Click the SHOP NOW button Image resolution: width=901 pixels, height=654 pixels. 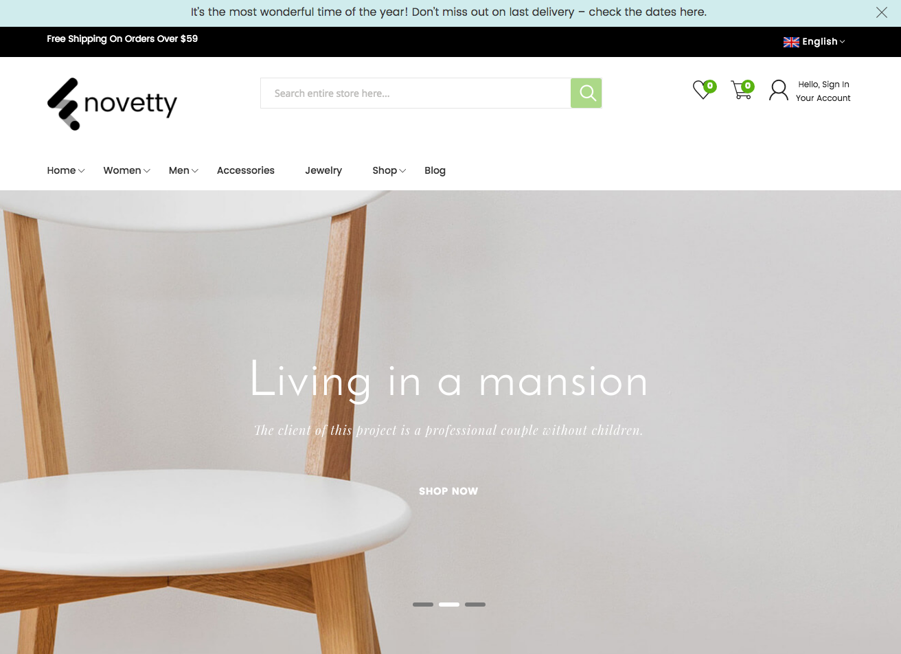(x=448, y=491)
